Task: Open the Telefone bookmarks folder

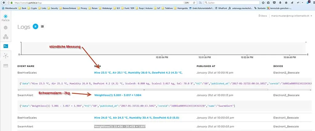Action: (x=167, y=8)
